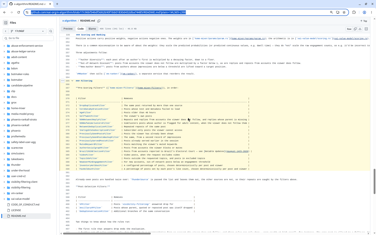The width and height of the screenshot is (376, 235).
Task: Copy raw file contents
Action: pyautogui.click(x=355, y=29)
